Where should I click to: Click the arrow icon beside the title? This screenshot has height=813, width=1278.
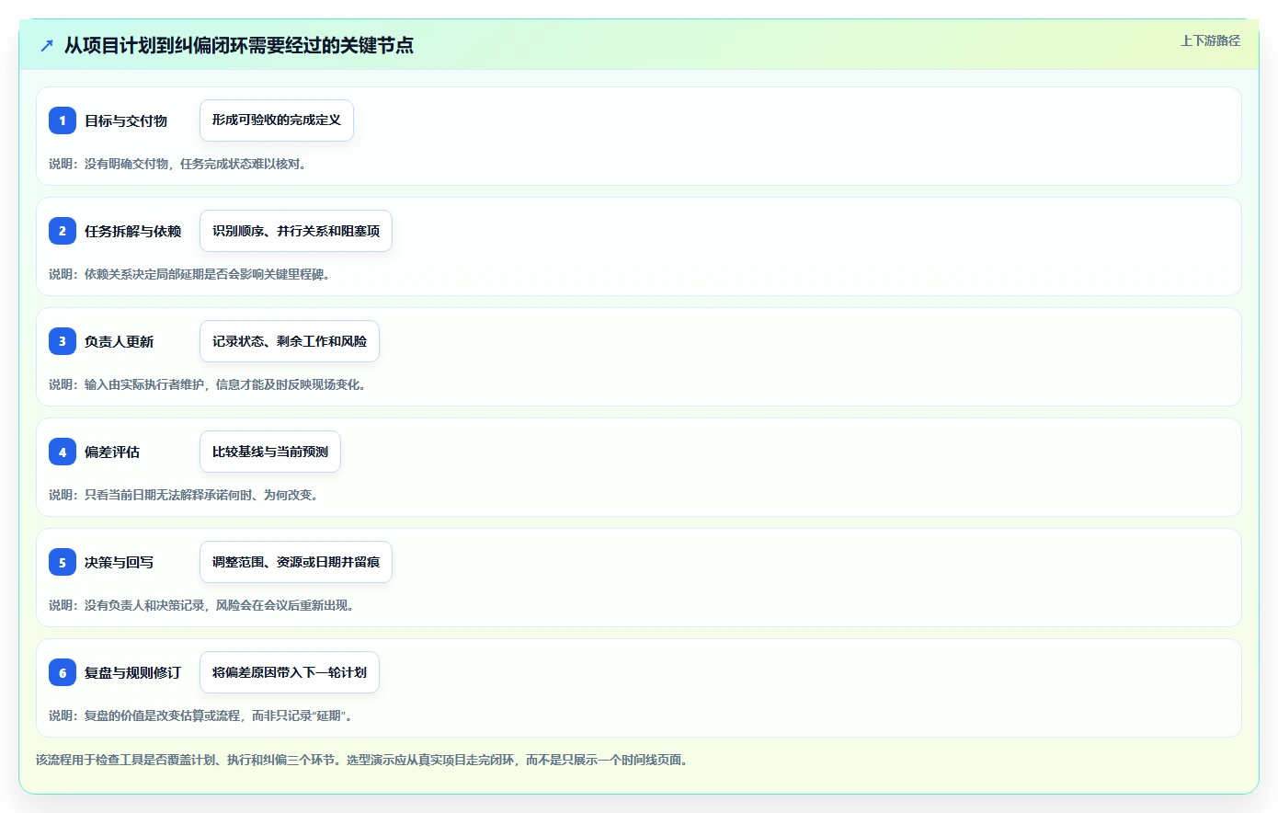coord(47,45)
